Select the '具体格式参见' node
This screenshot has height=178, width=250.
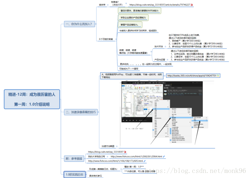[95, 176]
